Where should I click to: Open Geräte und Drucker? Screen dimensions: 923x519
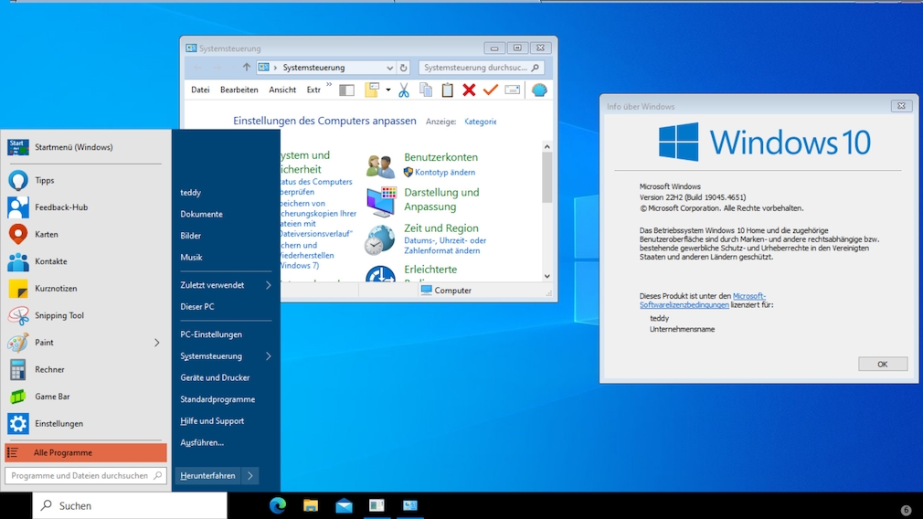(215, 377)
